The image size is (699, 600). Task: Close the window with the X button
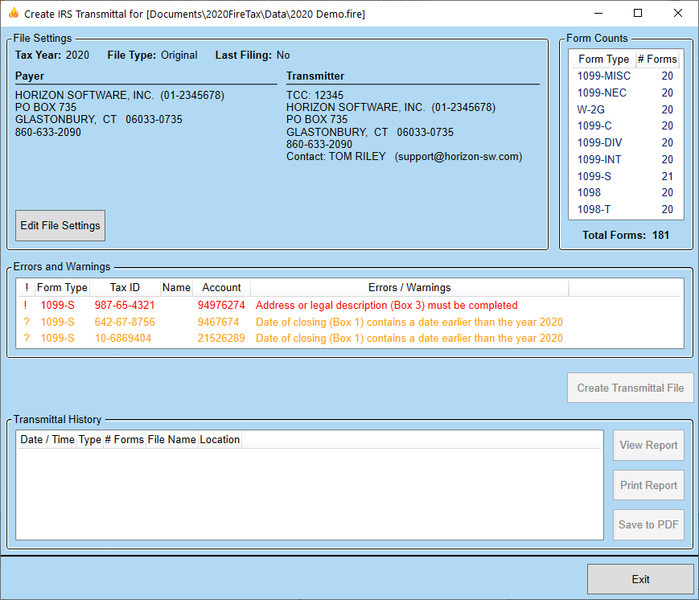click(x=677, y=14)
